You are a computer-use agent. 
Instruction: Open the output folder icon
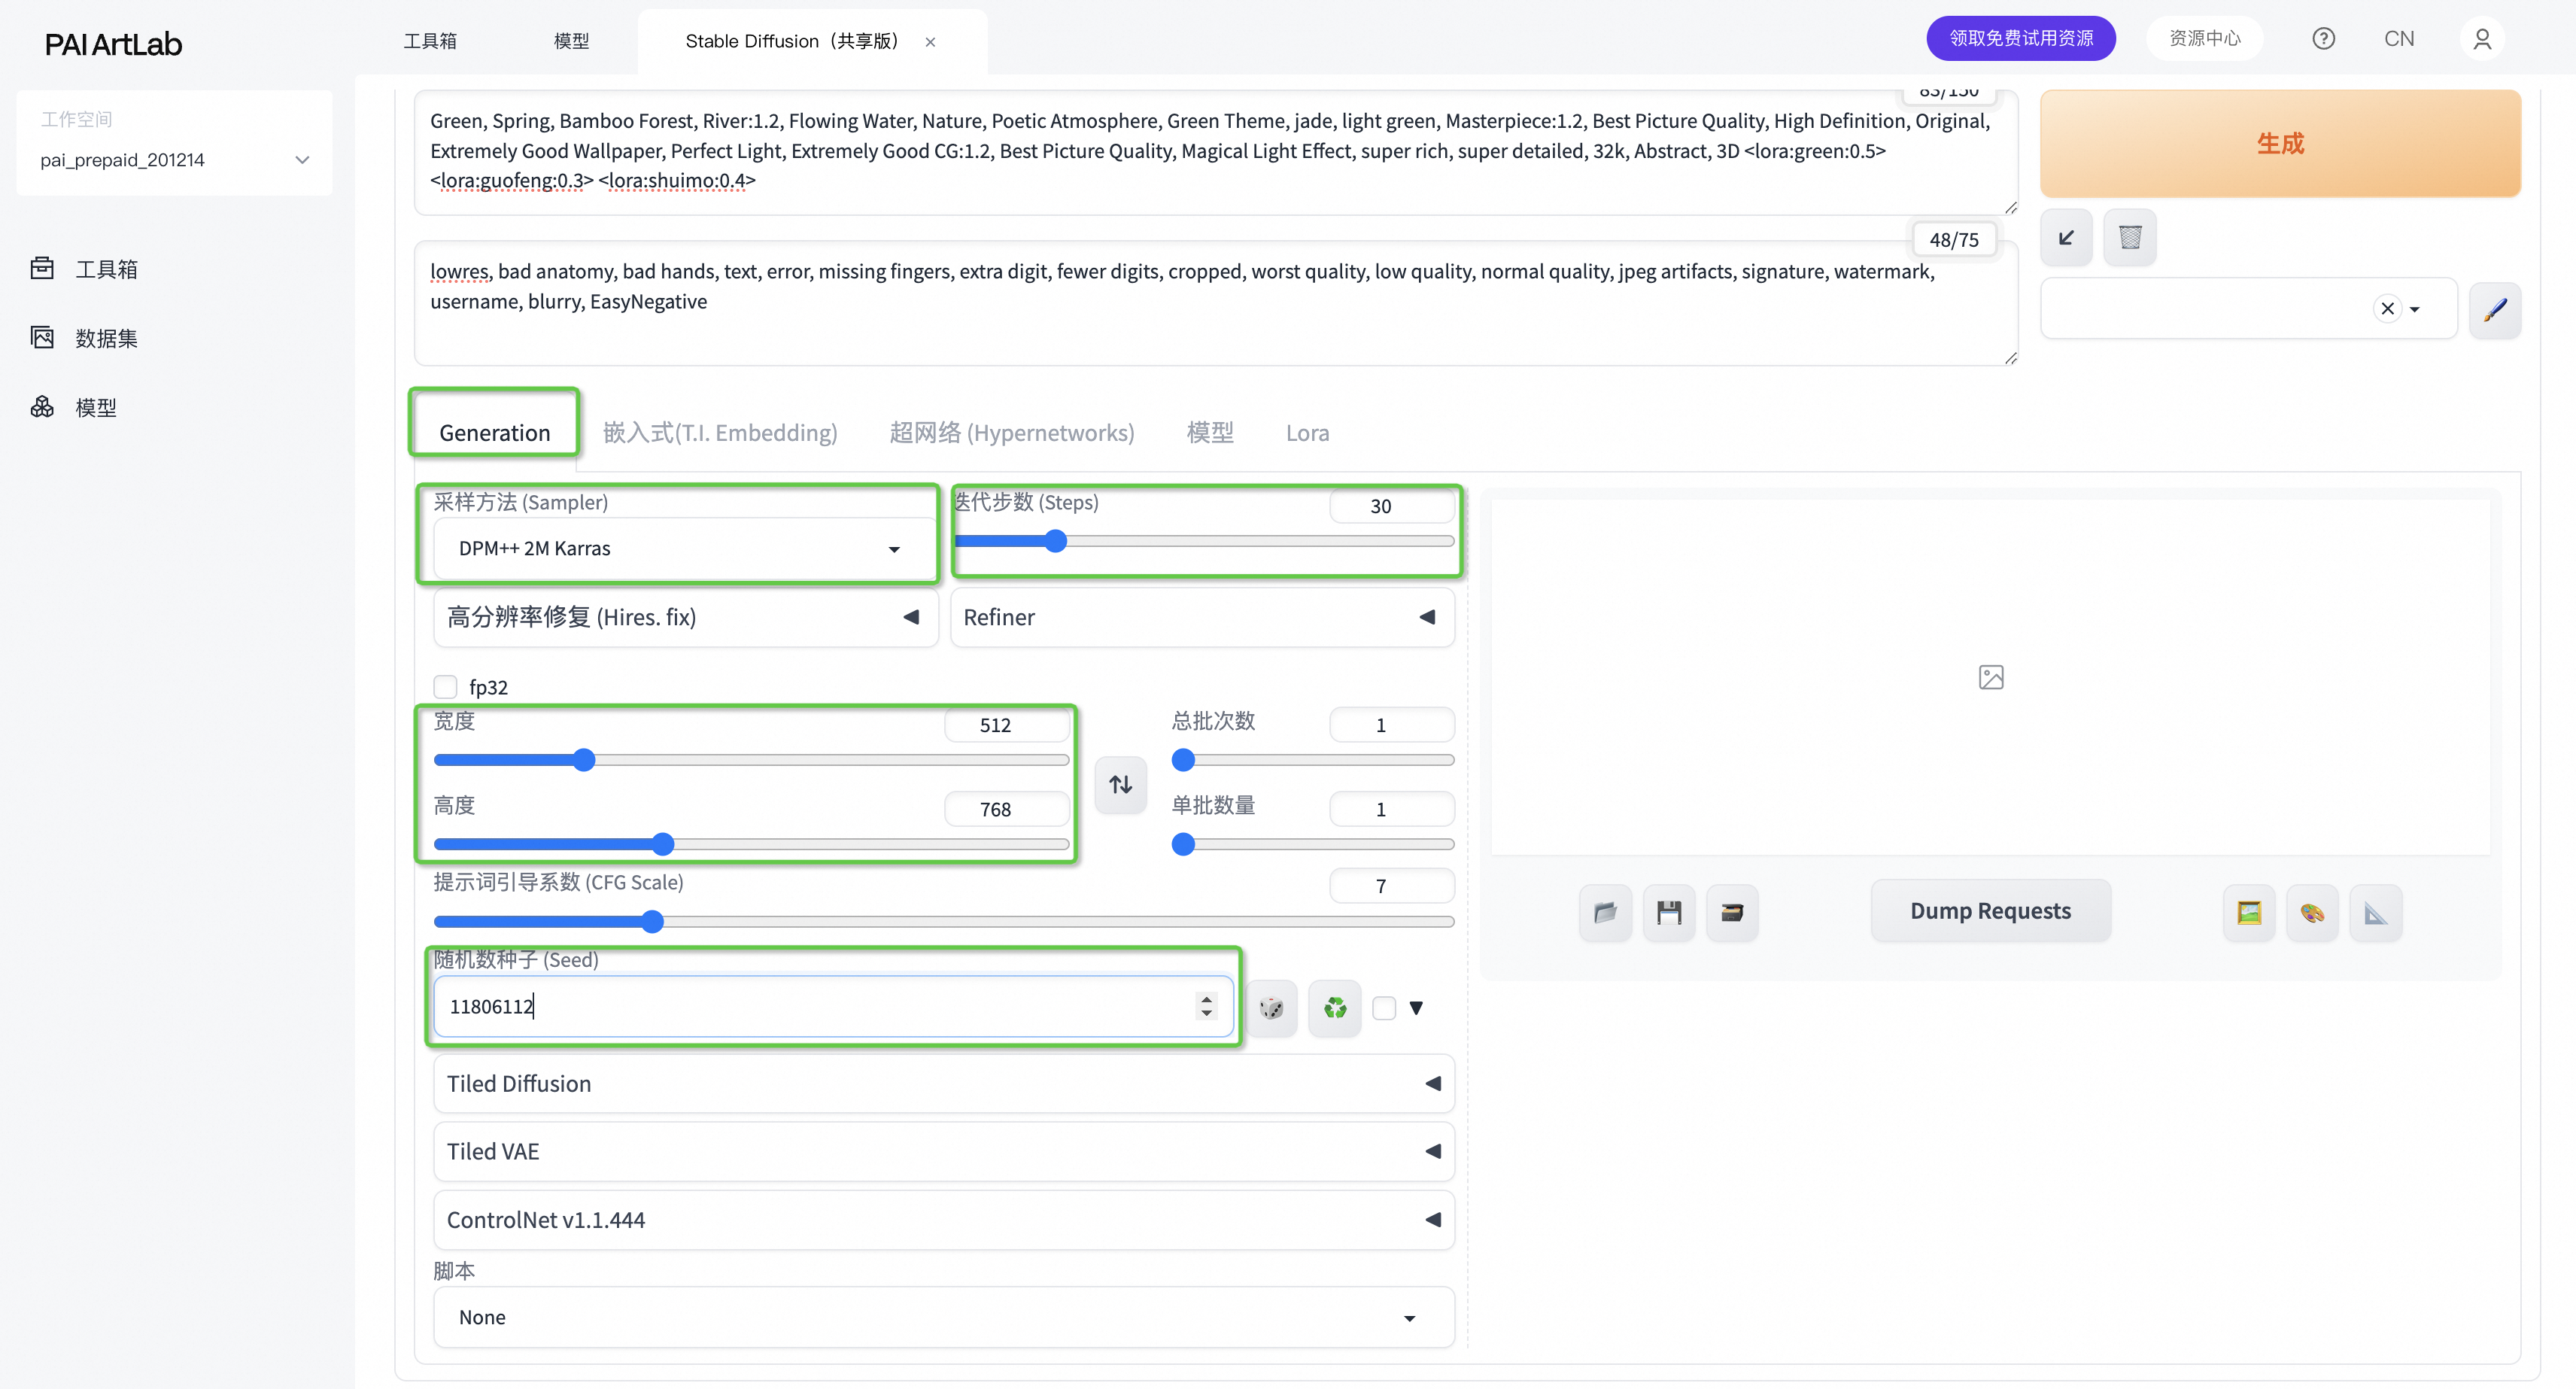click(x=1605, y=912)
